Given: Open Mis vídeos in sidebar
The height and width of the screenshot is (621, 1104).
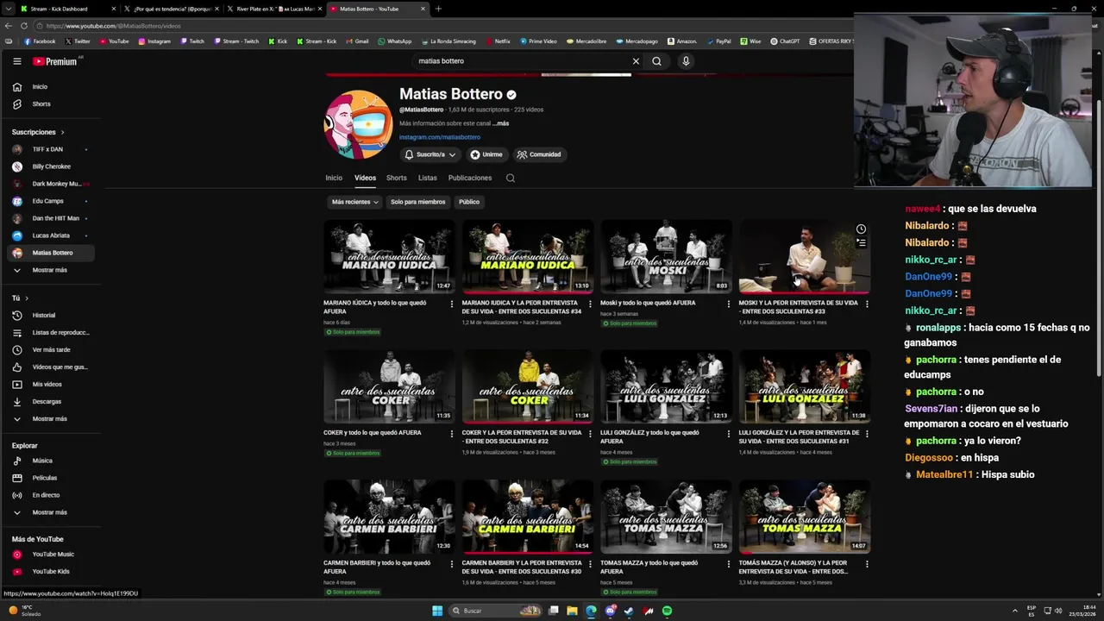Looking at the screenshot, I should click(51, 384).
